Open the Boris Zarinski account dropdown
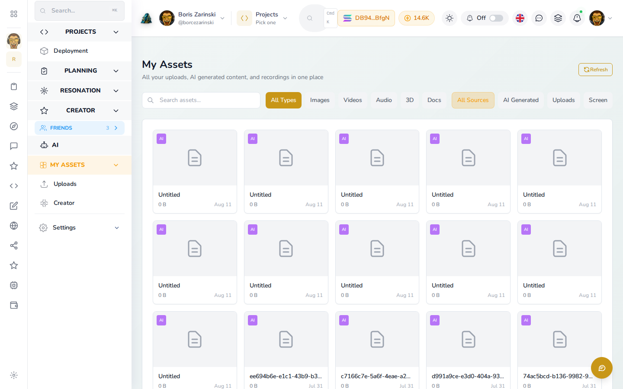Viewport: 623px width, 389px height. pyautogui.click(x=192, y=18)
